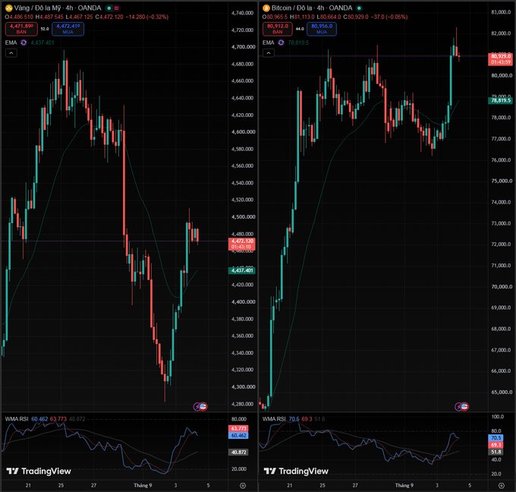Click the 44.0 spread value on Bitcoin chart
This screenshot has height=492, width=516.
(x=300, y=29)
